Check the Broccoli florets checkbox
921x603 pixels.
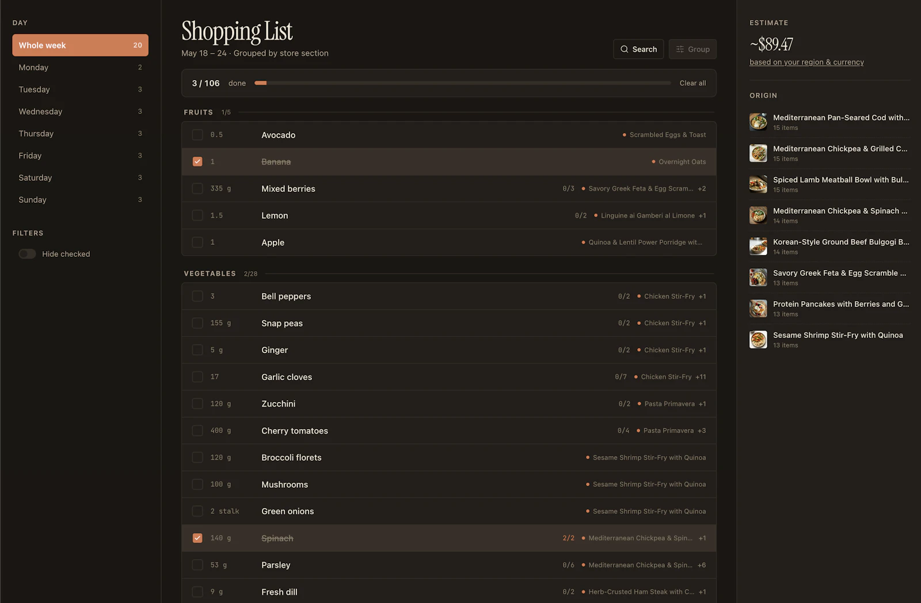click(x=197, y=457)
